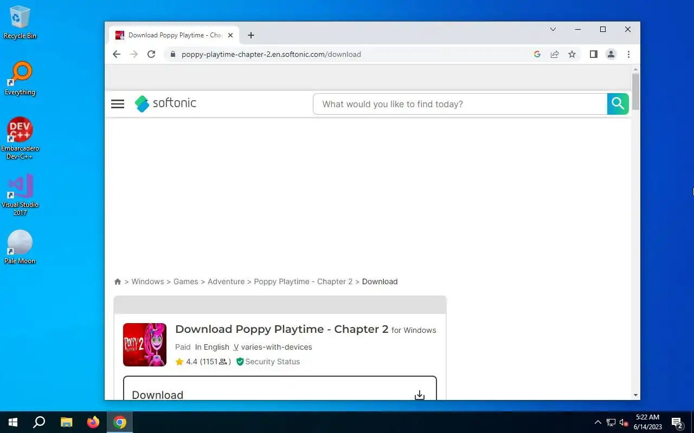Select the Everything desktop shortcut
694x433 pixels.
click(x=20, y=78)
